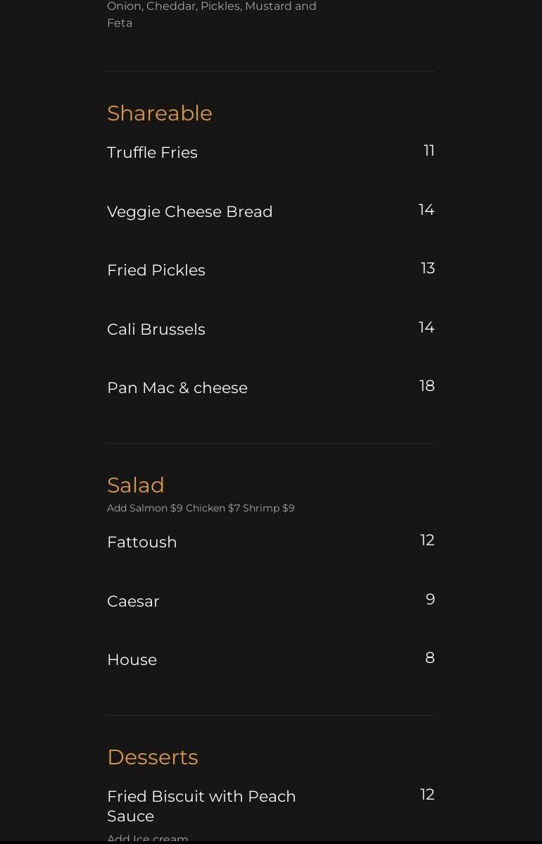Viewport: 542px width, 844px height.
Task: Click the Pan Mac & cheese price 18
Action: (427, 386)
